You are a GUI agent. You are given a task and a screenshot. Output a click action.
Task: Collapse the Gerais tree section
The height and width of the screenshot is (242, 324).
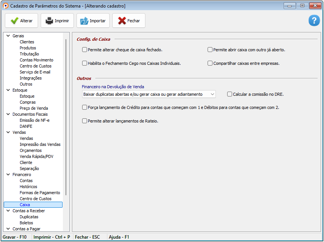pyautogui.click(x=8, y=36)
